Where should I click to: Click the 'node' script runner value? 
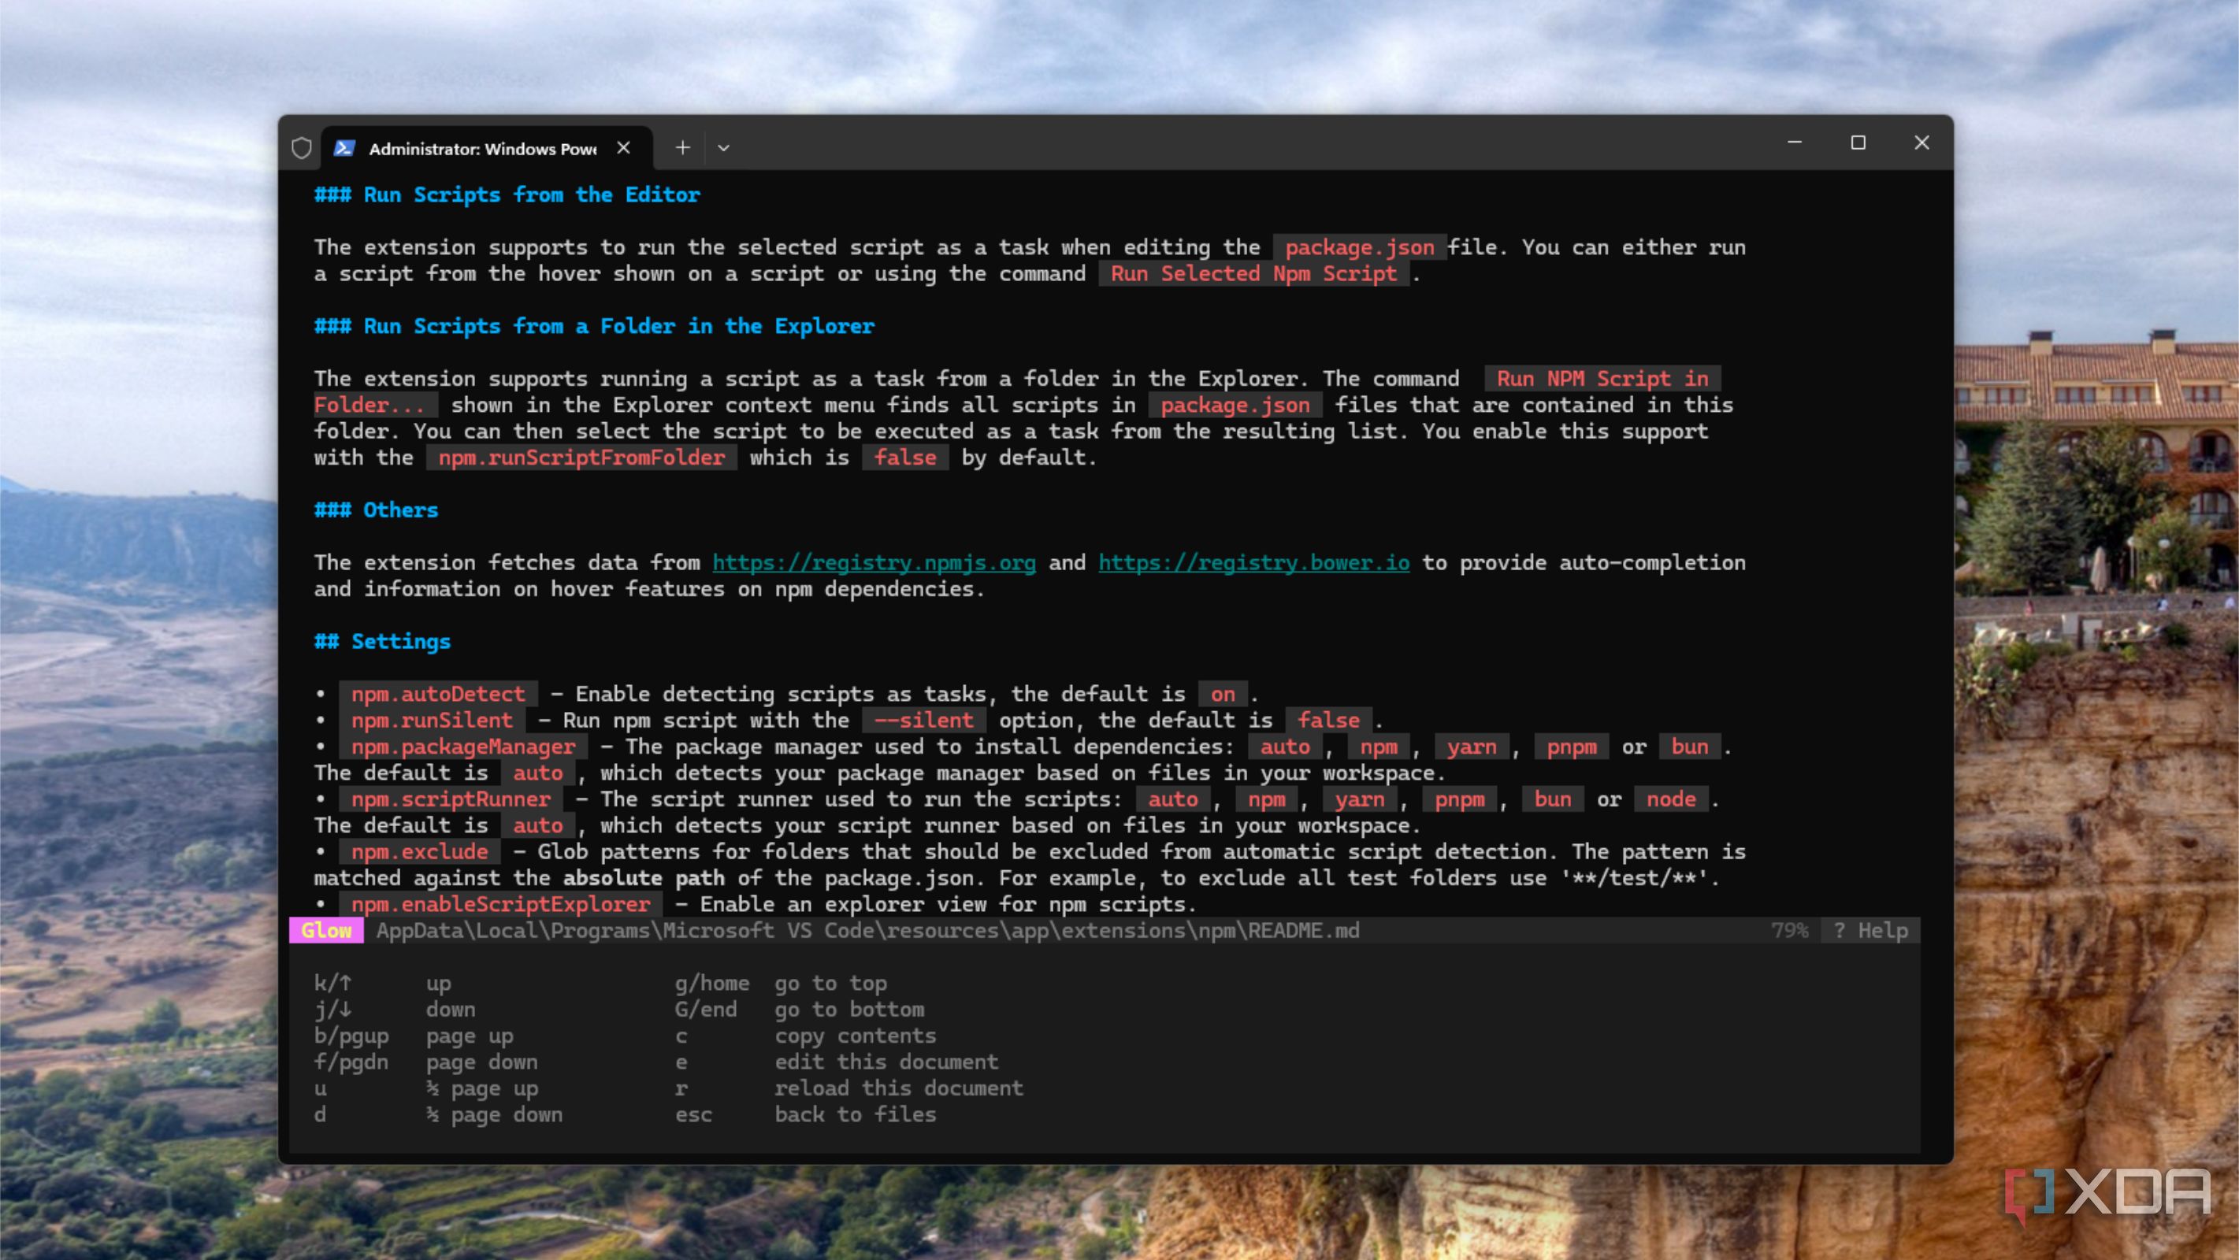click(1670, 799)
